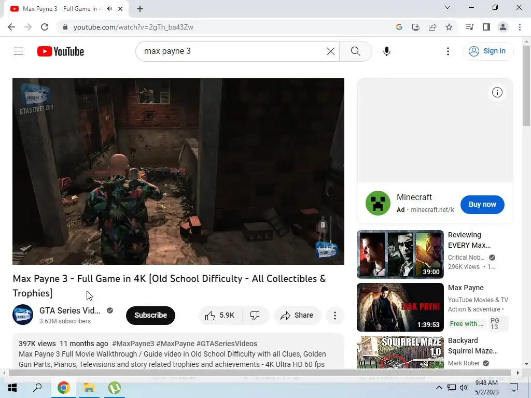Open Chrome profile avatar

coord(503,27)
